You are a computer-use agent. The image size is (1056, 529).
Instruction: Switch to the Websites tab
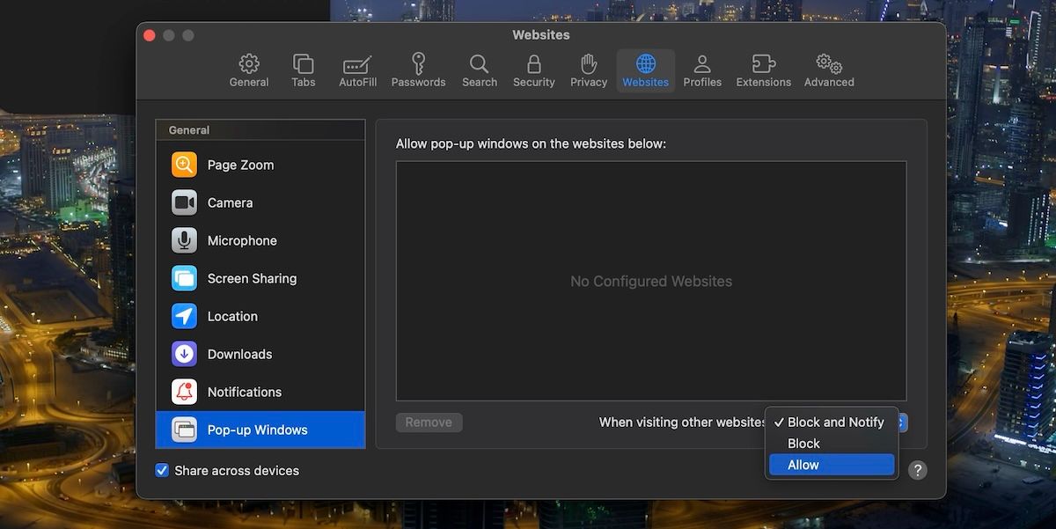coord(645,70)
